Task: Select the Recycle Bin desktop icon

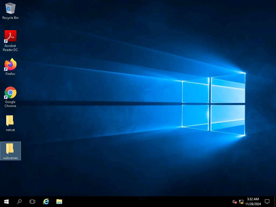Action: pos(10,9)
